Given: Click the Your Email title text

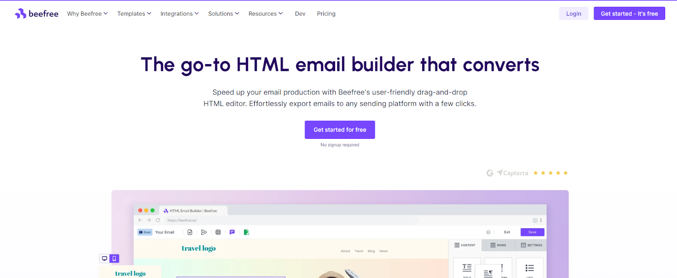Looking at the screenshot, I should click(165, 232).
